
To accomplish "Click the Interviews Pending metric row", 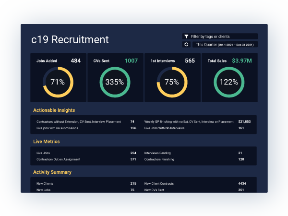I will (x=157, y=153).
